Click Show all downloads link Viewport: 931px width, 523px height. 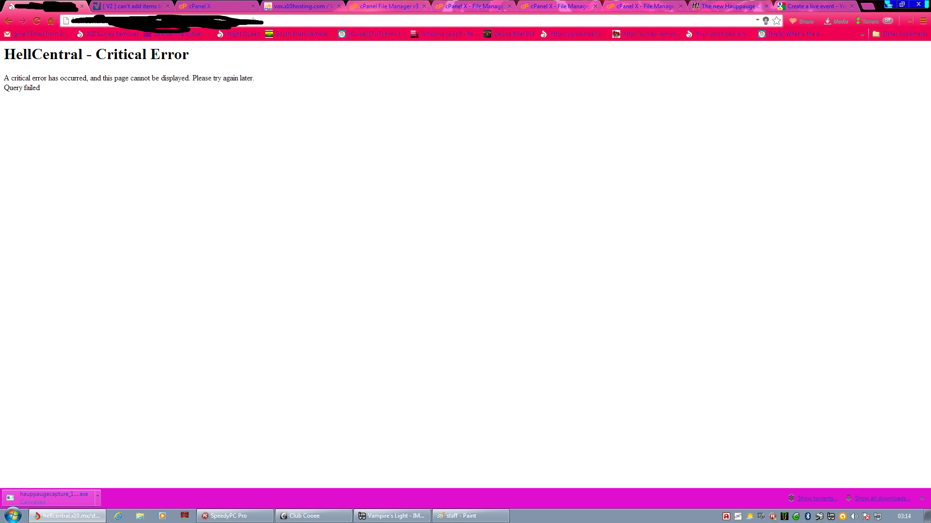pos(883,498)
